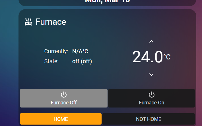Click the N/A°C current temperature reading
Screen dimensions: 202x126
pos(80,51)
